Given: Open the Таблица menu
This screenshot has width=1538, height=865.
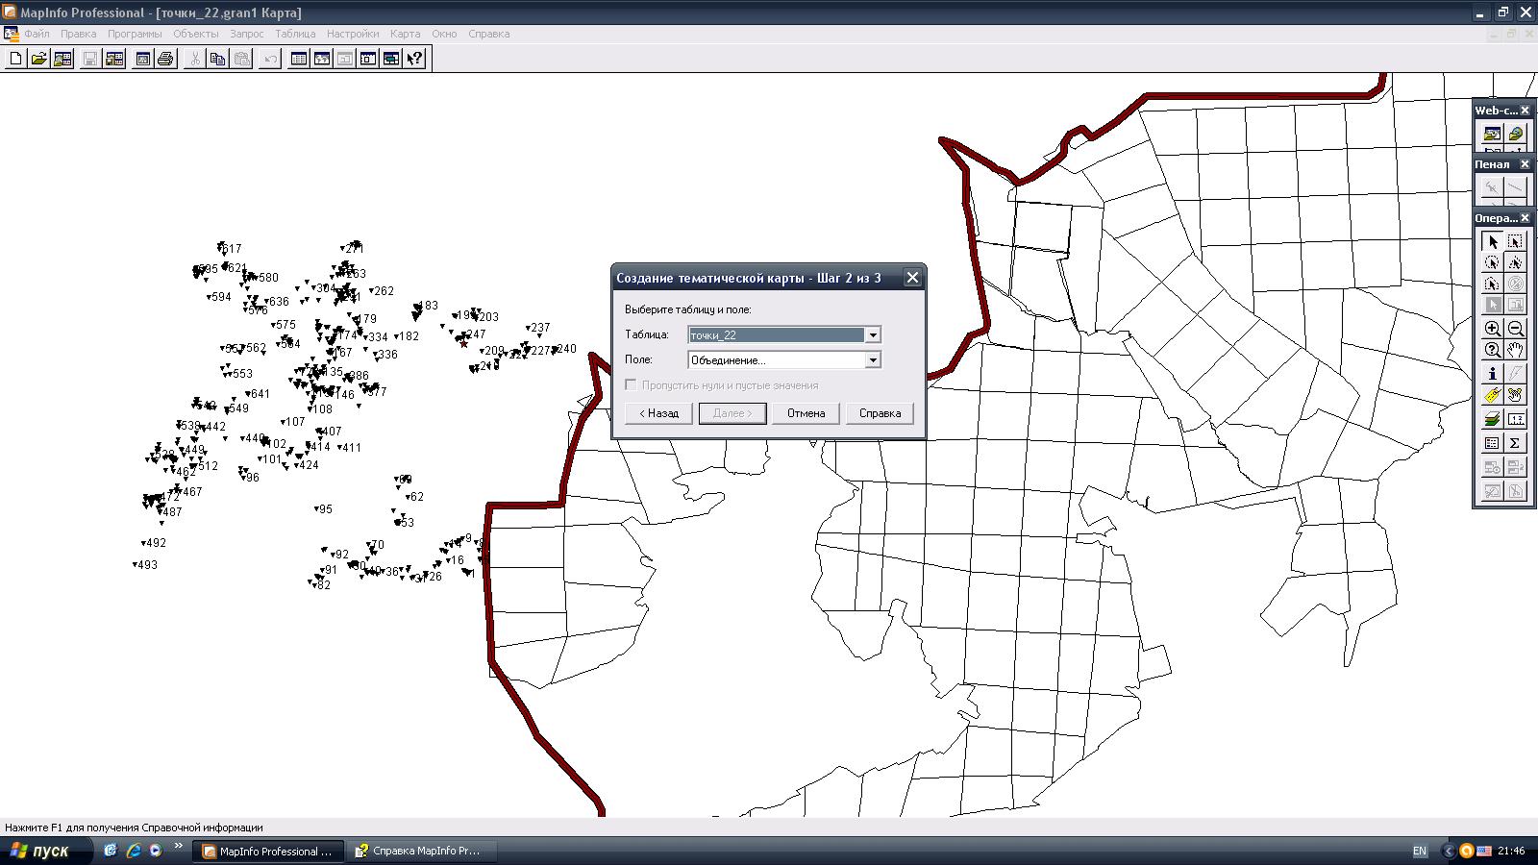Looking at the screenshot, I should pyautogui.click(x=295, y=34).
